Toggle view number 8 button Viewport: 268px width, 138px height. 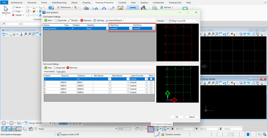pyautogui.click(x=81, y=123)
